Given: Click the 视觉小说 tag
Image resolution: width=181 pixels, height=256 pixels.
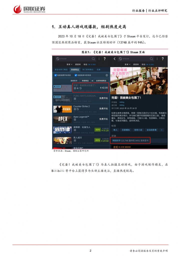Looking at the screenshot, I should 138,130.
